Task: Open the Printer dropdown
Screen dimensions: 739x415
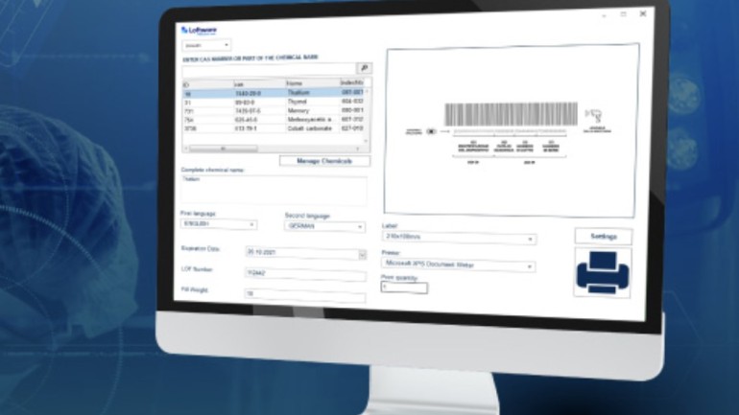Action: coord(458,265)
